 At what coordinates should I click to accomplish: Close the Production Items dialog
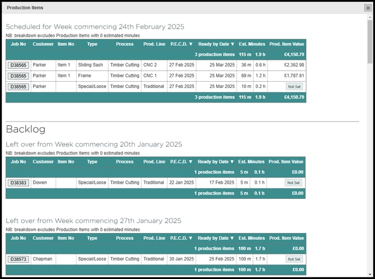click(x=367, y=8)
